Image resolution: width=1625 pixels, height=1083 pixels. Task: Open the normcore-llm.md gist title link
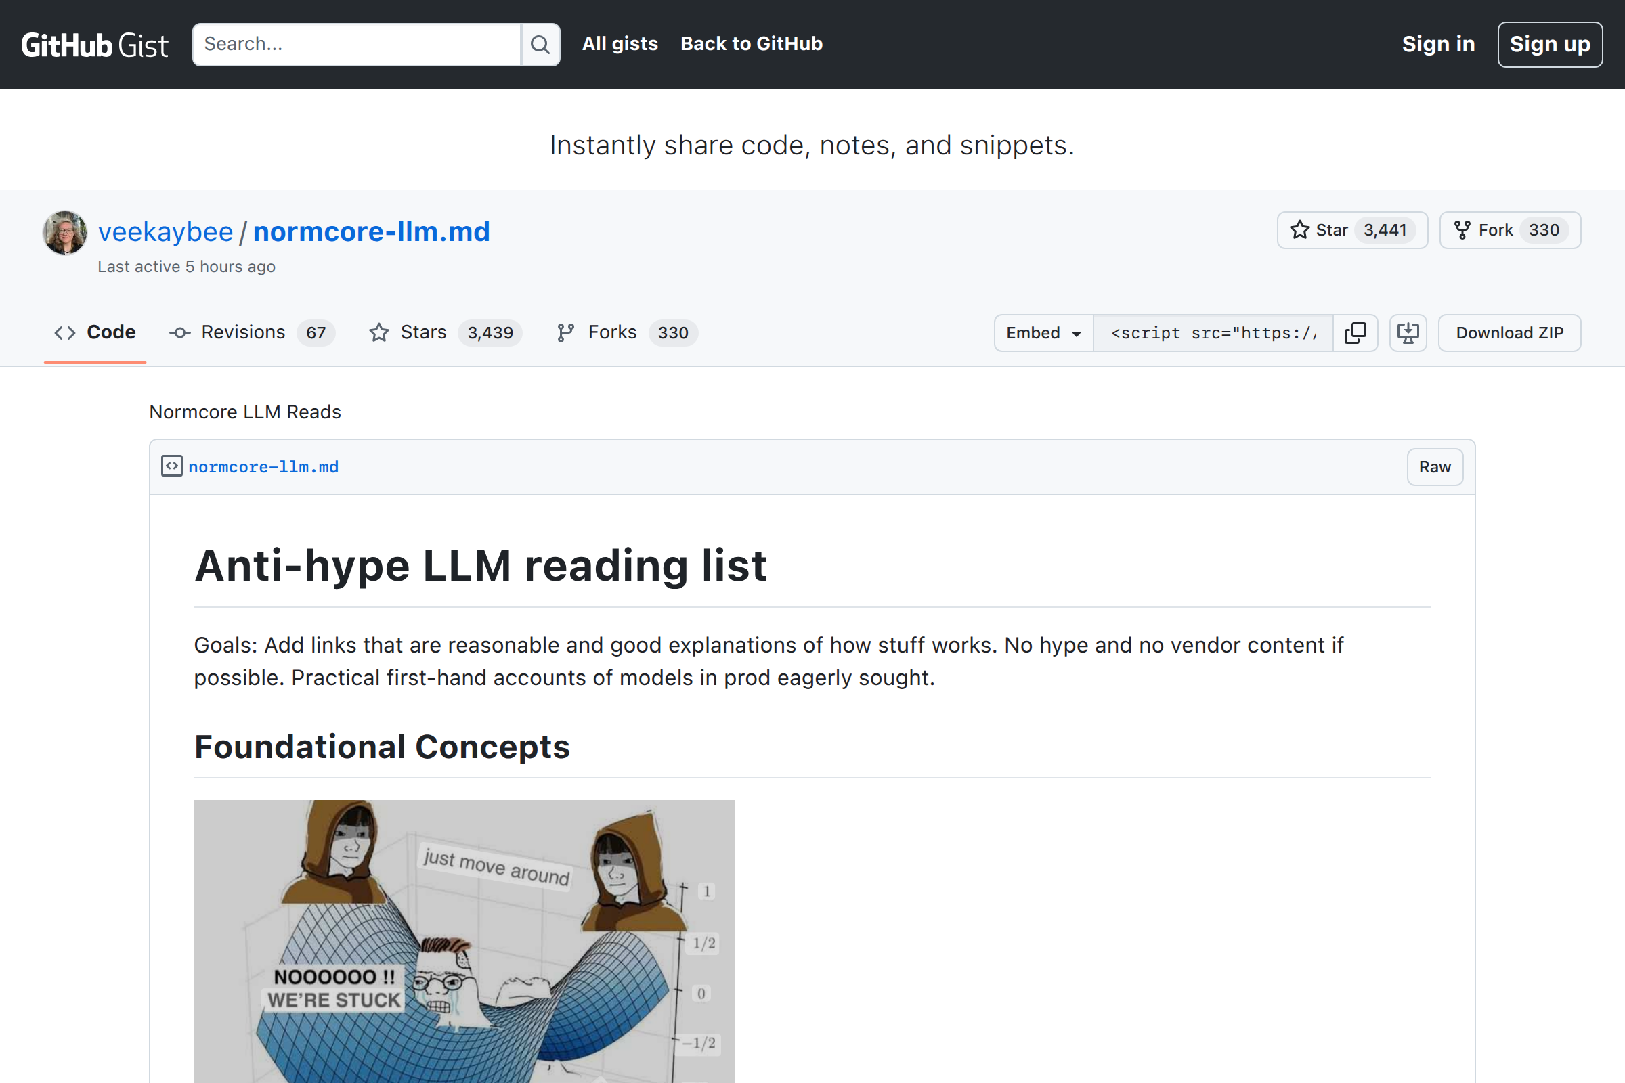(372, 231)
